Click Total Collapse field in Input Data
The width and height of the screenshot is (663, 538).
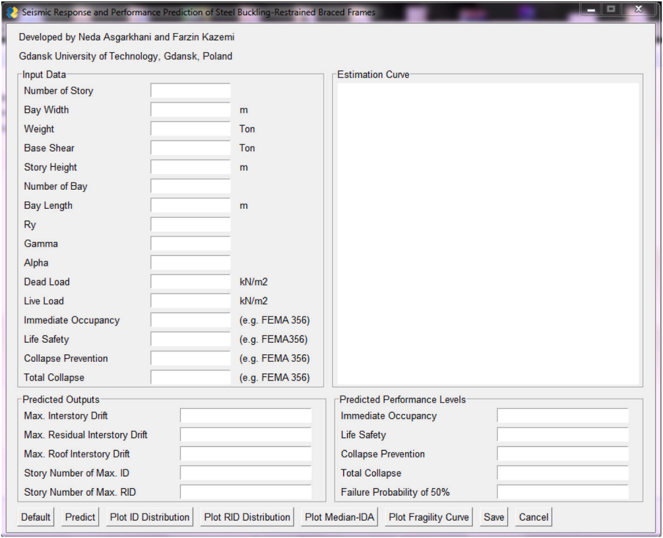click(x=190, y=377)
